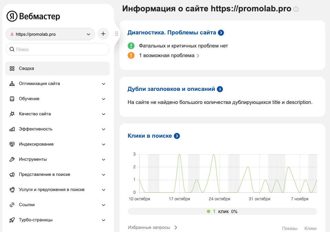Click the Сводка grid icon

pyautogui.click(x=12, y=68)
